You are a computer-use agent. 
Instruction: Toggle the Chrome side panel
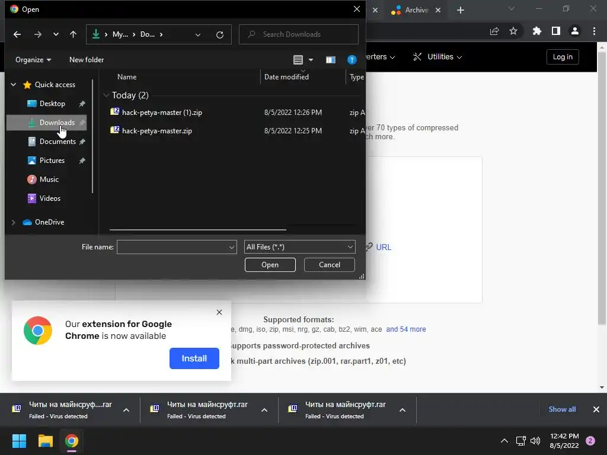[556, 31]
